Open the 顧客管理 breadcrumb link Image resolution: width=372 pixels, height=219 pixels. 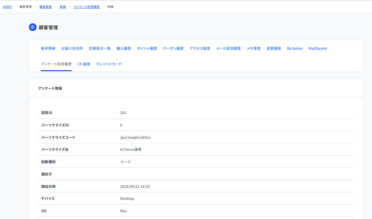click(x=46, y=6)
